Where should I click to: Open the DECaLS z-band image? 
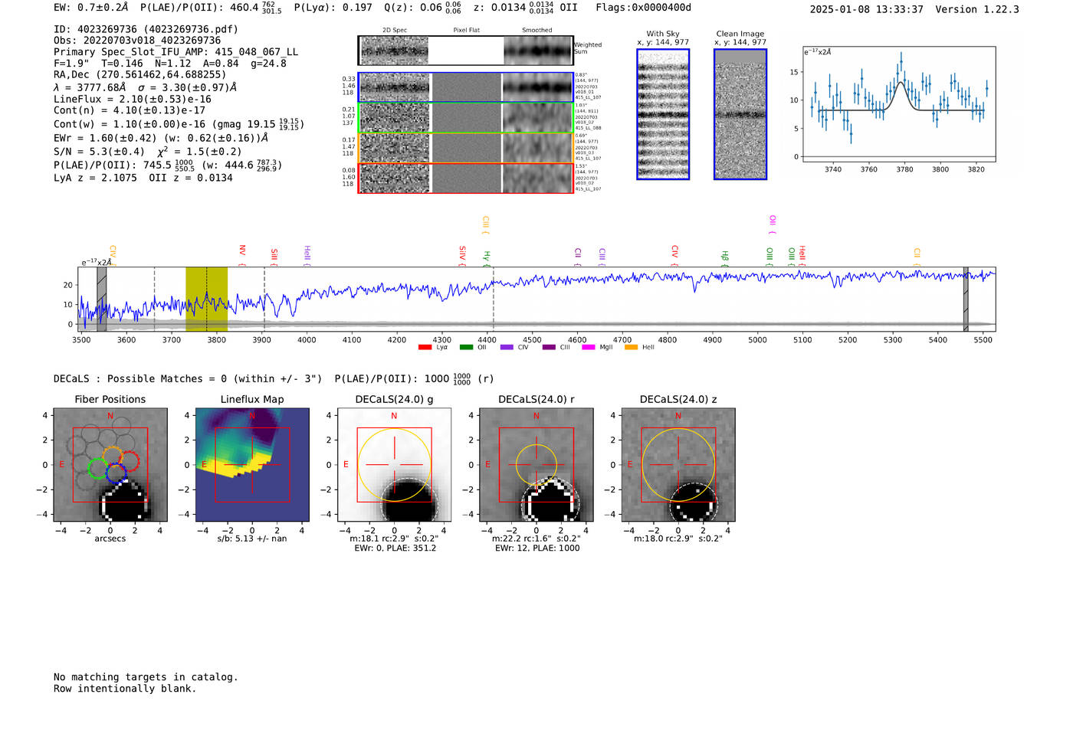(678, 465)
